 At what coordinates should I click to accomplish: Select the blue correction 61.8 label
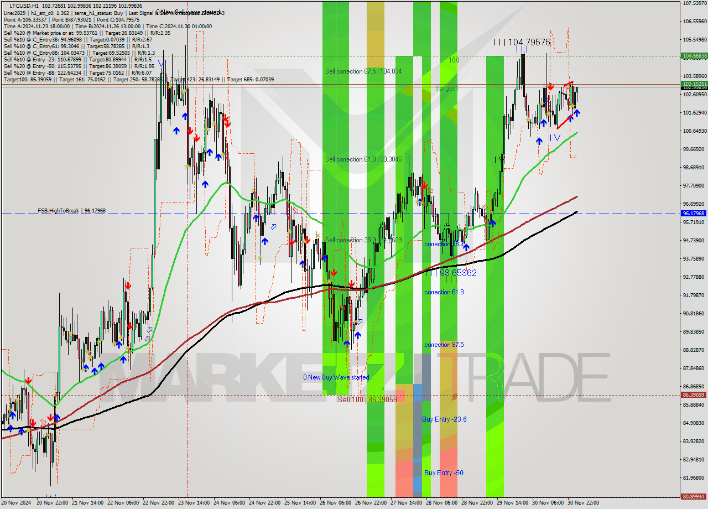pos(444,292)
